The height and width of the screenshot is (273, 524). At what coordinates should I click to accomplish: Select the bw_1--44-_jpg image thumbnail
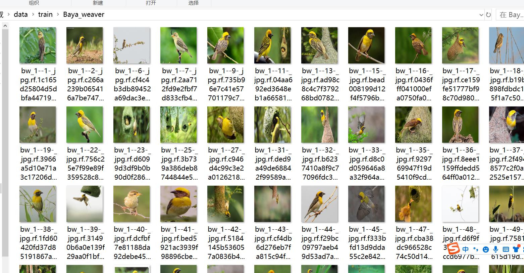pyautogui.click(x=319, y=204)
